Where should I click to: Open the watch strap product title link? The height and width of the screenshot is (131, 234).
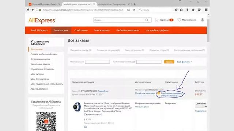(108, 107)
